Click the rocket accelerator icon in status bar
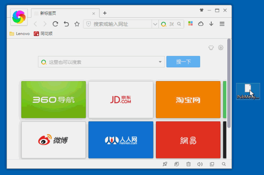The width and height of the screenshot is (264, 175). tap(165, 164)
